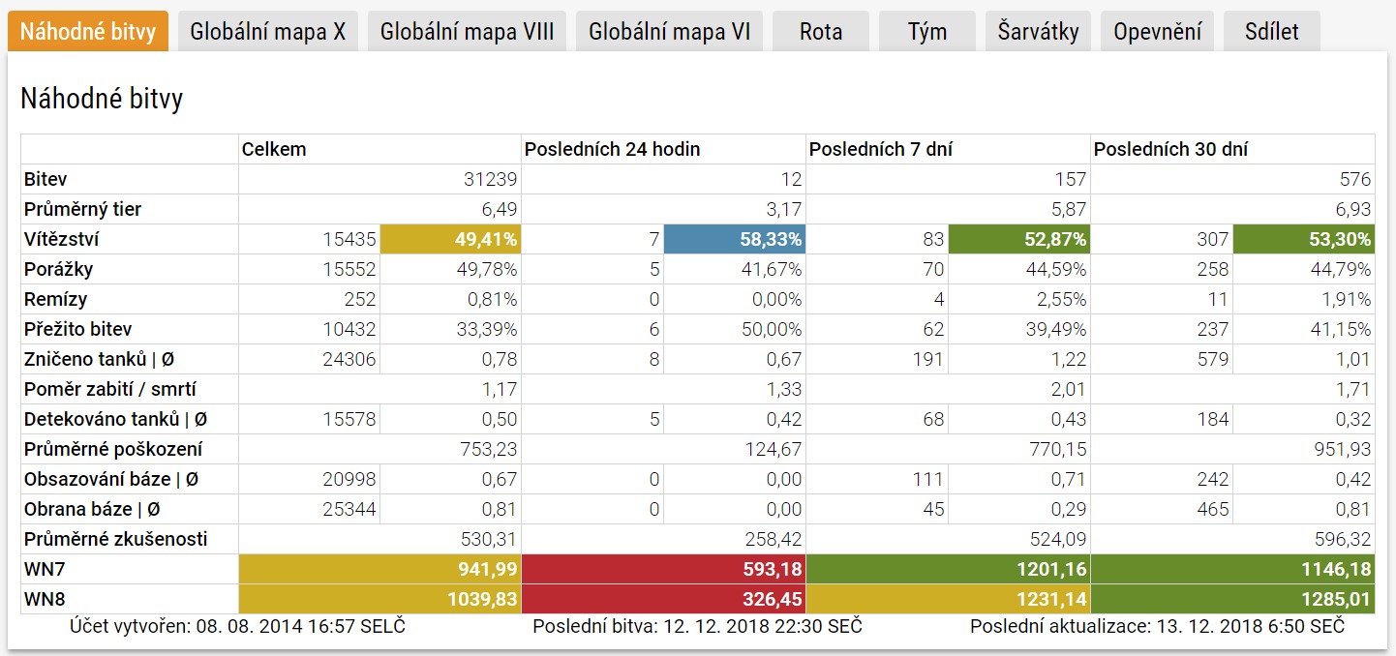The image size is (1396, 656).
Task: Go to the Tým tab
Action: click(x=926, y=32)
